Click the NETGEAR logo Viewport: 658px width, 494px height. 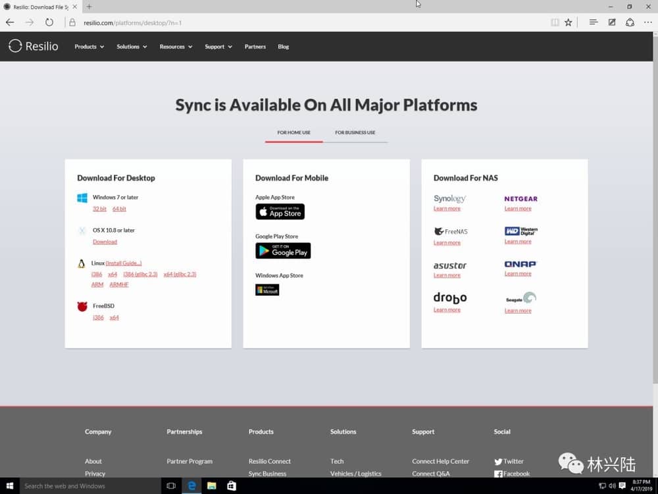(520, 199)
